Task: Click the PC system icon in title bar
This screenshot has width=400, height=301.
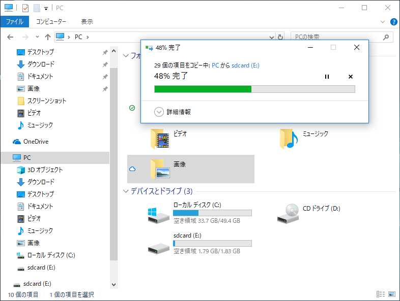Action: [x=9, y=8]
